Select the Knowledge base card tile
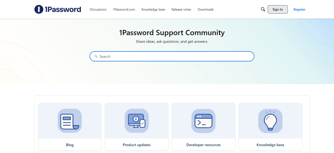 270,127
